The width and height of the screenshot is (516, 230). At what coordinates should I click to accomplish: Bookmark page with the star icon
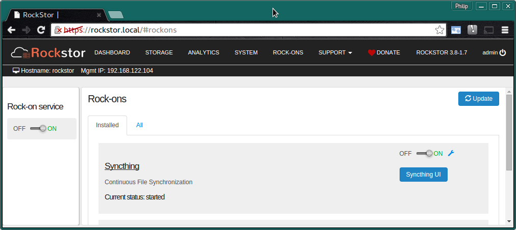pos(439,30)
